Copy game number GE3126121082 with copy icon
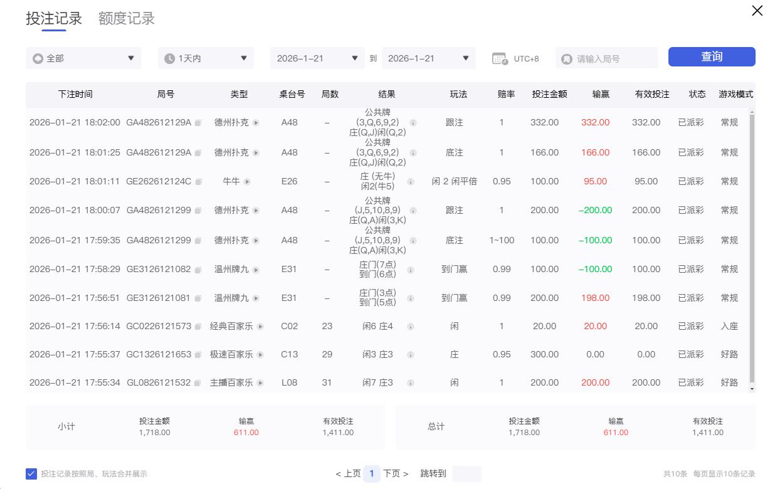 (x=198, y=269)
